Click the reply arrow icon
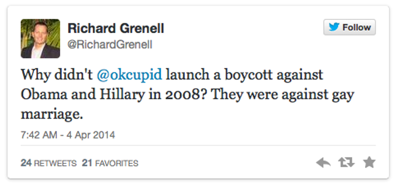The width and height of the screenshot is (397, 185). coord(323,163)
